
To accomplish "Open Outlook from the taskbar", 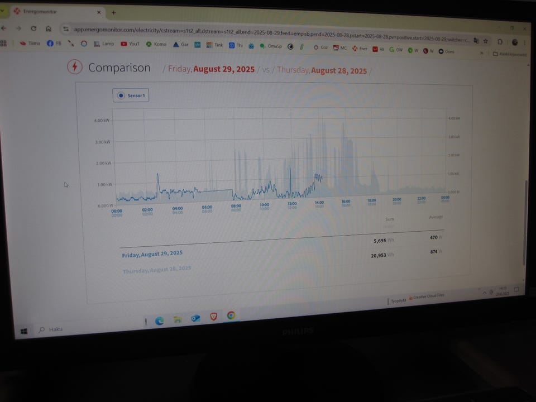I will pos(195,318).
